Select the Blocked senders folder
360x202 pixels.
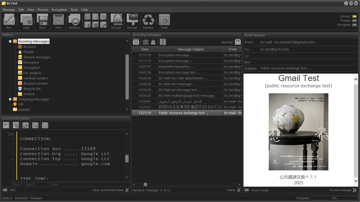[x=36, y=83]
